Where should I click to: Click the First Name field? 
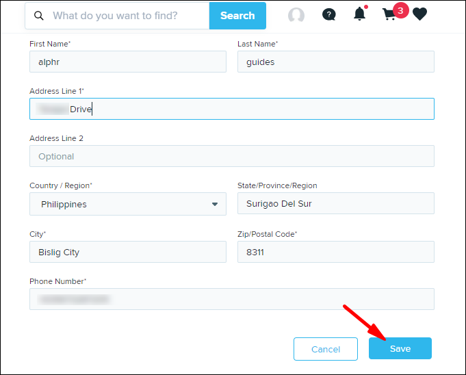(127, 62)
